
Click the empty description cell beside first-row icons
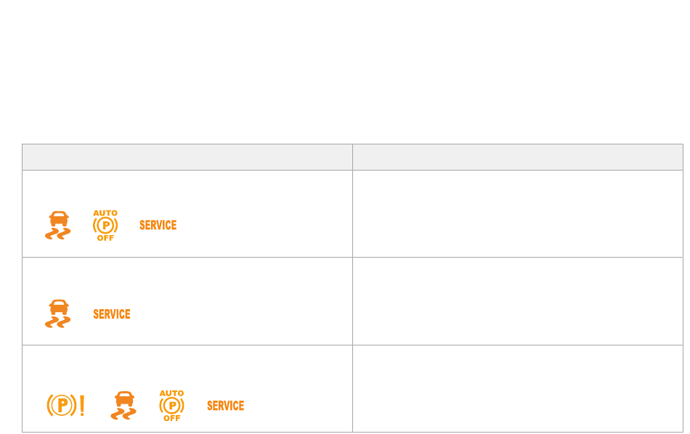point(517,213)
